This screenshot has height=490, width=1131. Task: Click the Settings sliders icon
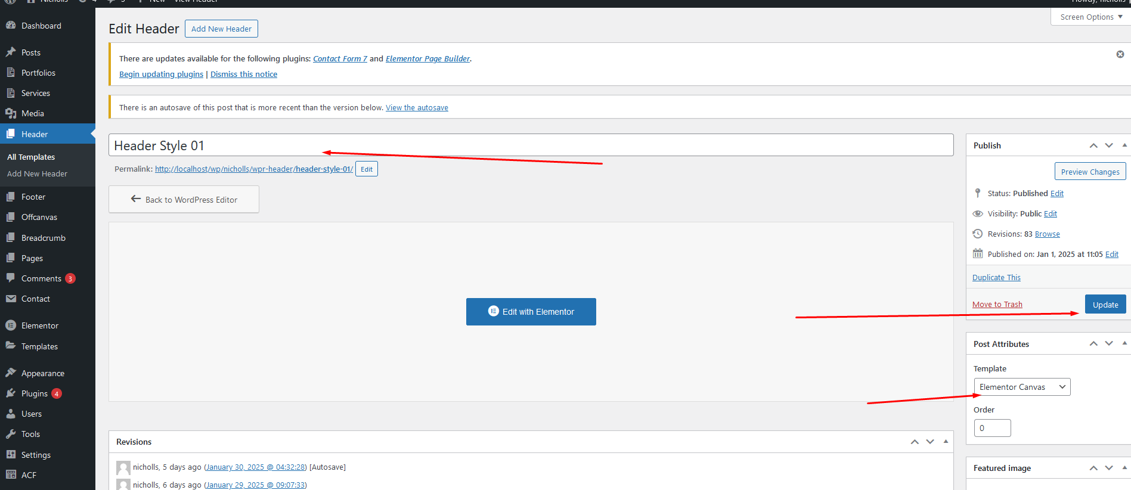[11, 455]
